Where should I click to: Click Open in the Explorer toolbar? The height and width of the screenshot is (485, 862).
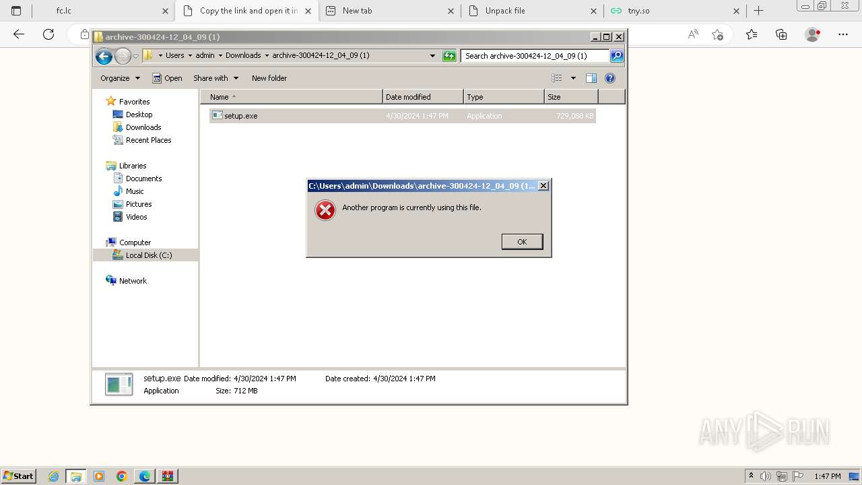click(x=167, y=78)
